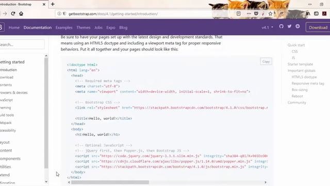Click code block scrollbar left arrow

(69, 182)
